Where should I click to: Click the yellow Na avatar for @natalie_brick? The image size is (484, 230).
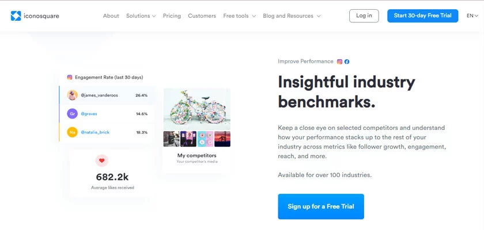tap(72, 132)
